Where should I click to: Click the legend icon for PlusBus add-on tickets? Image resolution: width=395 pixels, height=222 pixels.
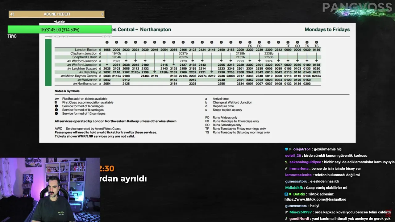pos(56,99)
